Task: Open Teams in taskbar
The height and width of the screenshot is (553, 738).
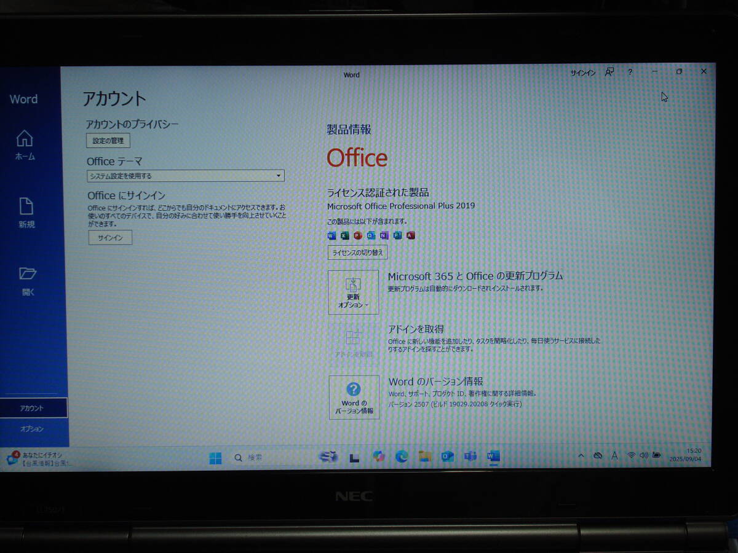Action: (470, 457)
